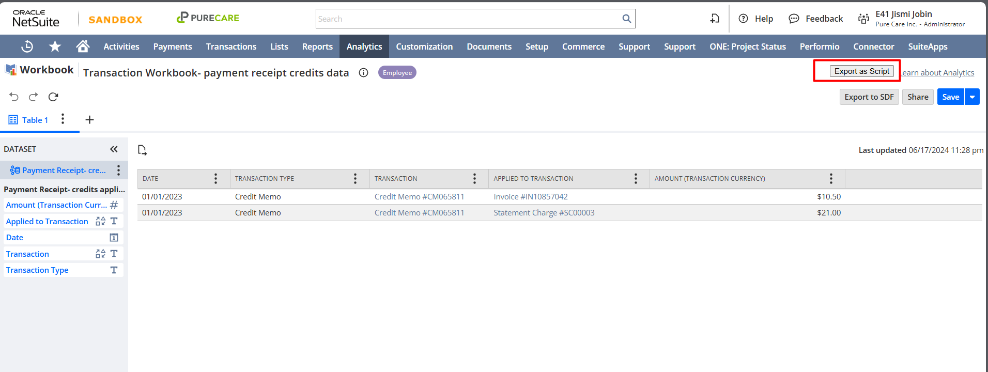Image resolution: width=988 pixels, height=372 pixels.
Task: Open the Shortcuts star icon
Action: pyautogui.click(x=55, y=47)
